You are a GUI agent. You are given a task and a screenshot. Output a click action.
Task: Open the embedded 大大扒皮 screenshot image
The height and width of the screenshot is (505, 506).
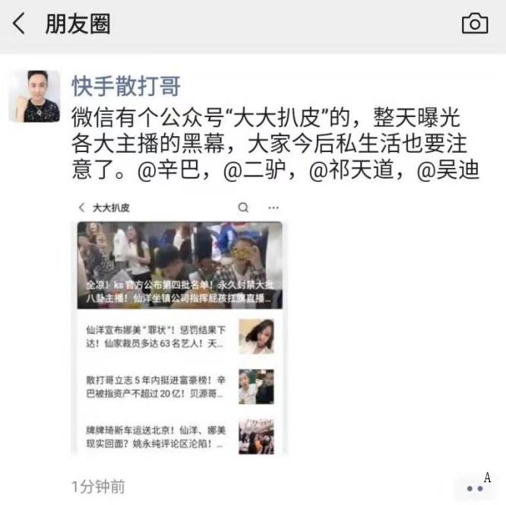[179, 326]
